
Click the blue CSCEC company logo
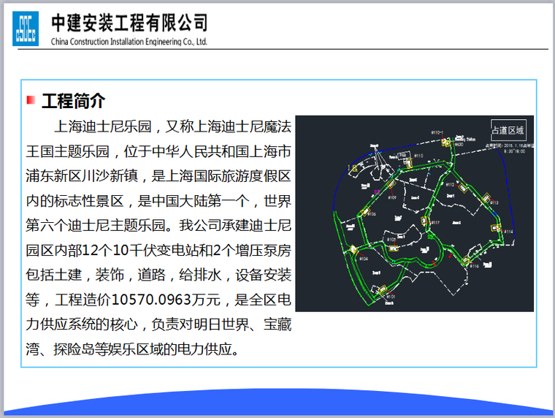(x=26, y=28)
